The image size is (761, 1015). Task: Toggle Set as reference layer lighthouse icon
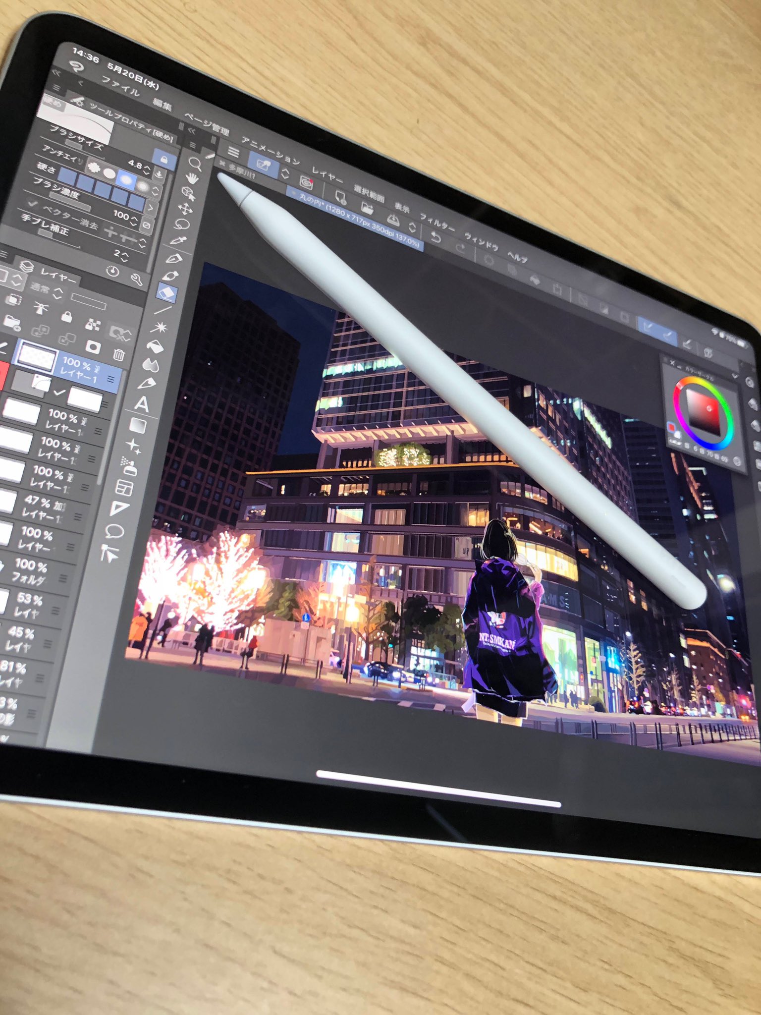click(41, 308)
